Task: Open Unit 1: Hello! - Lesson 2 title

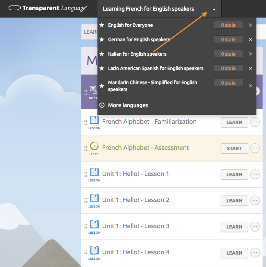Action: point(136,200)
